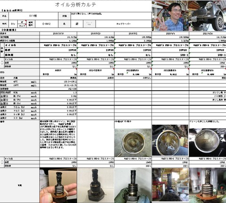The height and width of the screenshot is (203, 226).
Task: Select the bold 添加剤 row label
Action: 9,55
